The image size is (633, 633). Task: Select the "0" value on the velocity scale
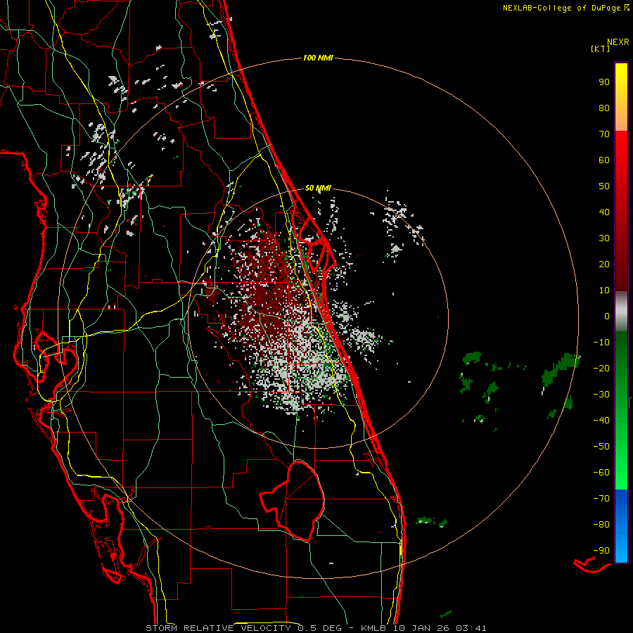pyautogui.click(x=607, y=316)
